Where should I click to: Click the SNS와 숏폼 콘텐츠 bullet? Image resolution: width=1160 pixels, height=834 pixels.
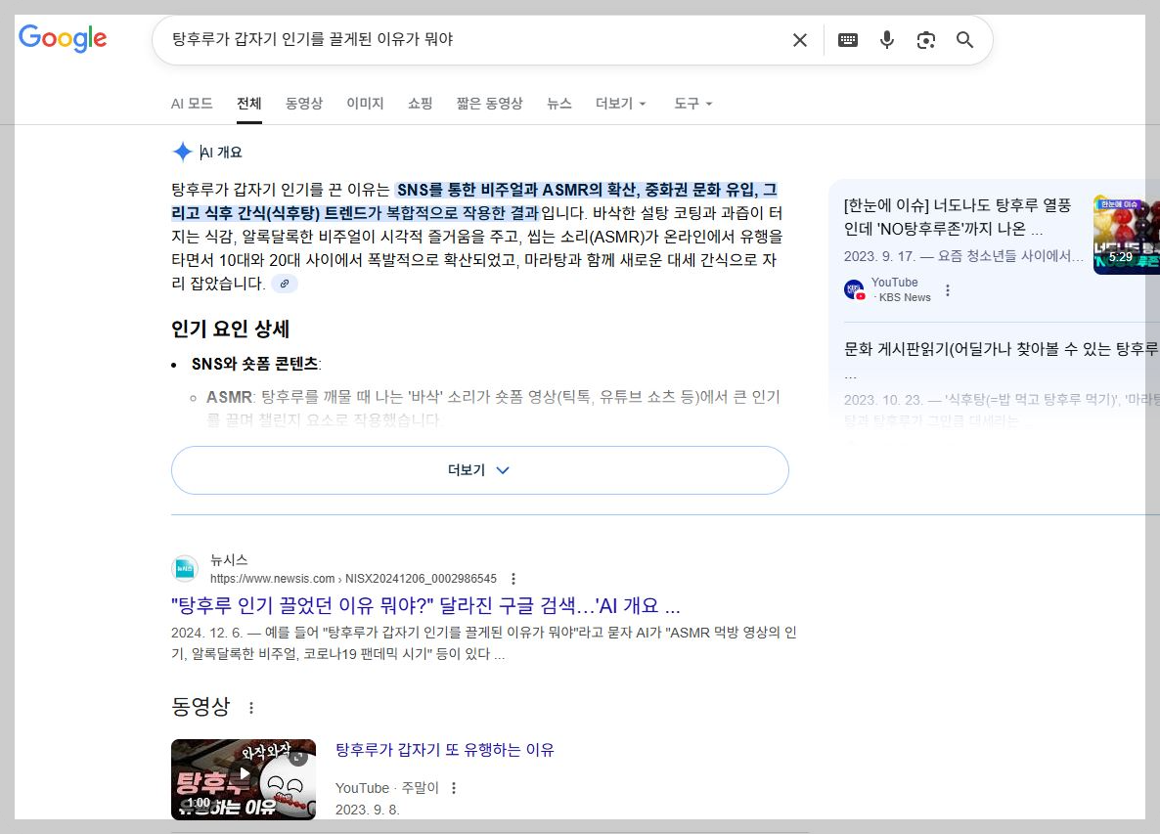pyautogui.click(x=256, y=364)
